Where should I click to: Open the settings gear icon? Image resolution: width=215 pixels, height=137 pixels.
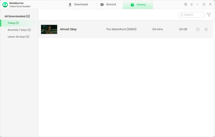coord(186,5)
